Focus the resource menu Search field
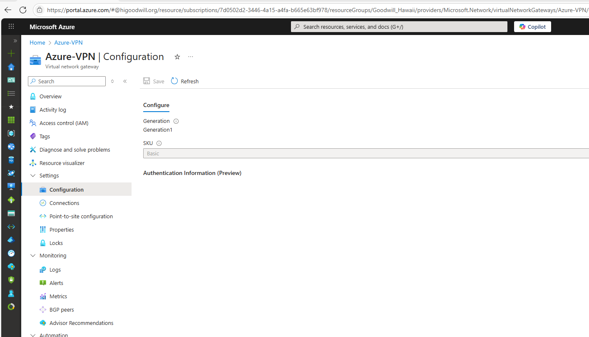Viewport: 589px width, 337px height. pyautogui.click(x=67, y=81)
